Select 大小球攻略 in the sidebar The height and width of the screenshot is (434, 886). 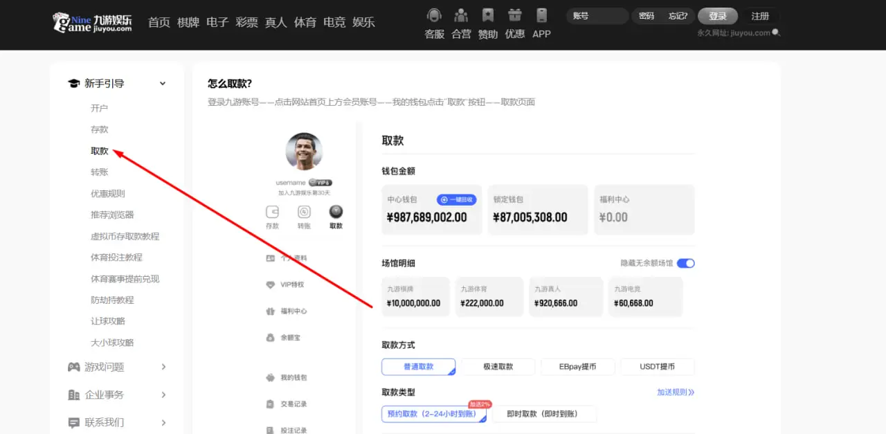[112, 343]
